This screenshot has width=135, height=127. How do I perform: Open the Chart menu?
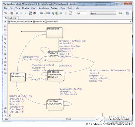[x=34, y=8]
